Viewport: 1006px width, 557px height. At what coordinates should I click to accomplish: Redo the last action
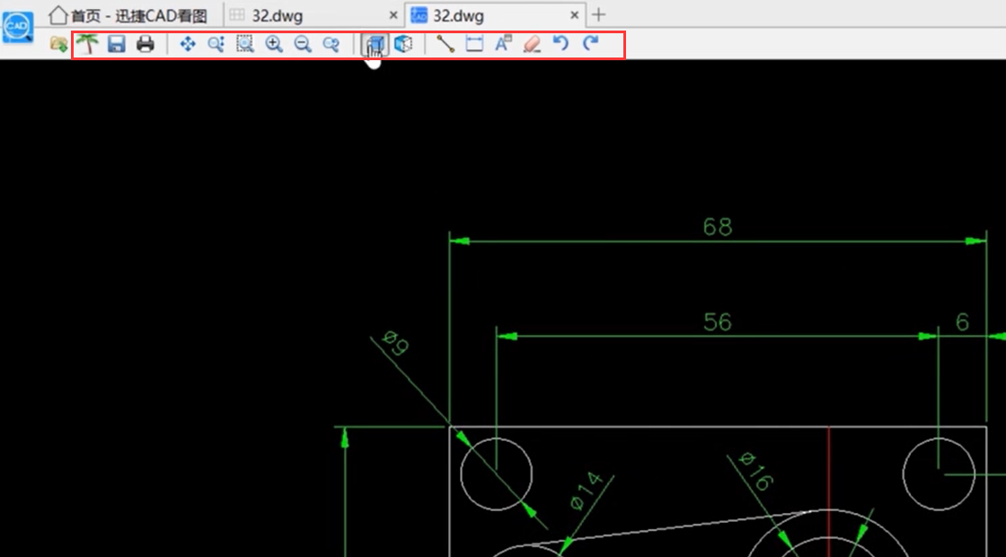point(590,44)
